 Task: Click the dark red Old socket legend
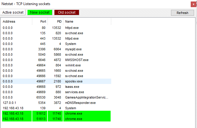click(x=66, y=13)
